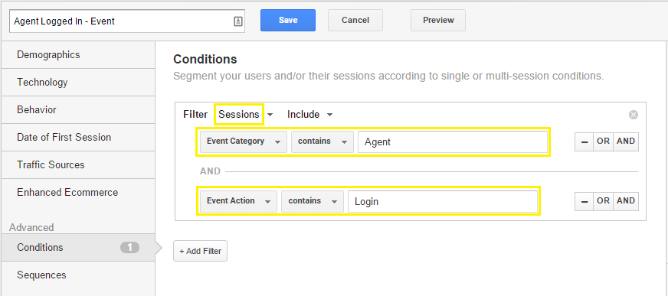This screenshot has height=296, width=668.
Task: Click minus button on Event Action row
Action: coord(584,200)
